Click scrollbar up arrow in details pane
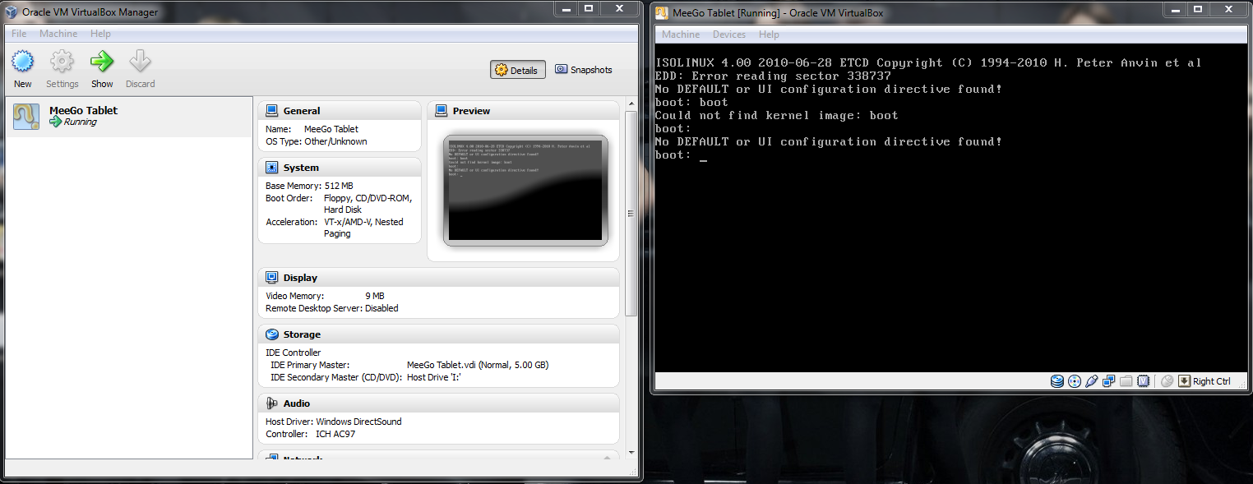 click(631, 104)
